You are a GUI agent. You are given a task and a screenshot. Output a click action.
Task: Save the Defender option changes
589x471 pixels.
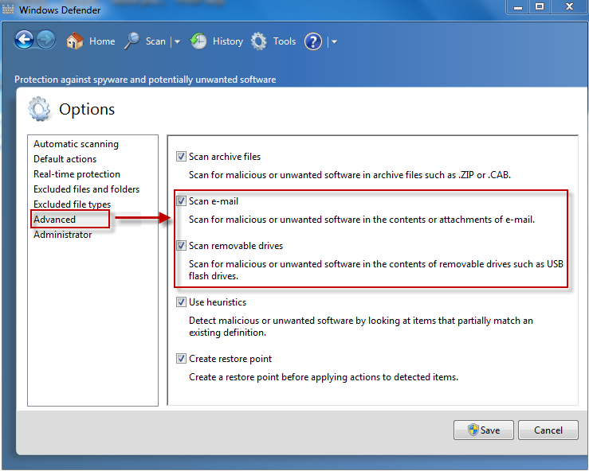[x=484, y=430]
